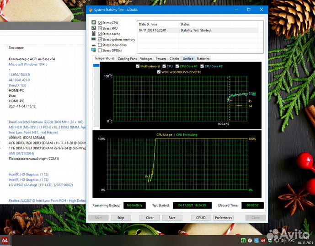Open the Statistics tab
The width and height of the screenshot is (315, 246).
click(x=203, y=59)
